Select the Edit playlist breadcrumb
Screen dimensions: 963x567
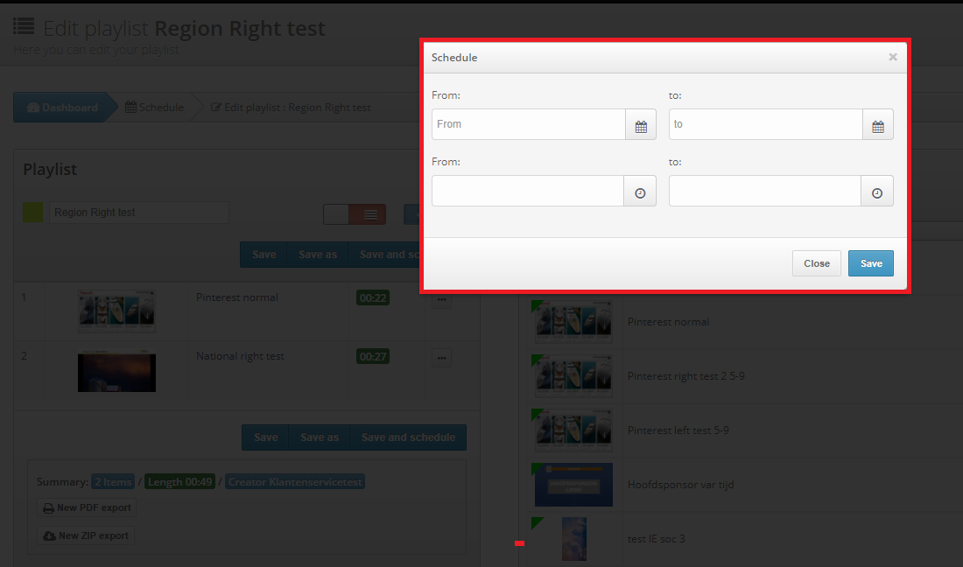(292, 108)
